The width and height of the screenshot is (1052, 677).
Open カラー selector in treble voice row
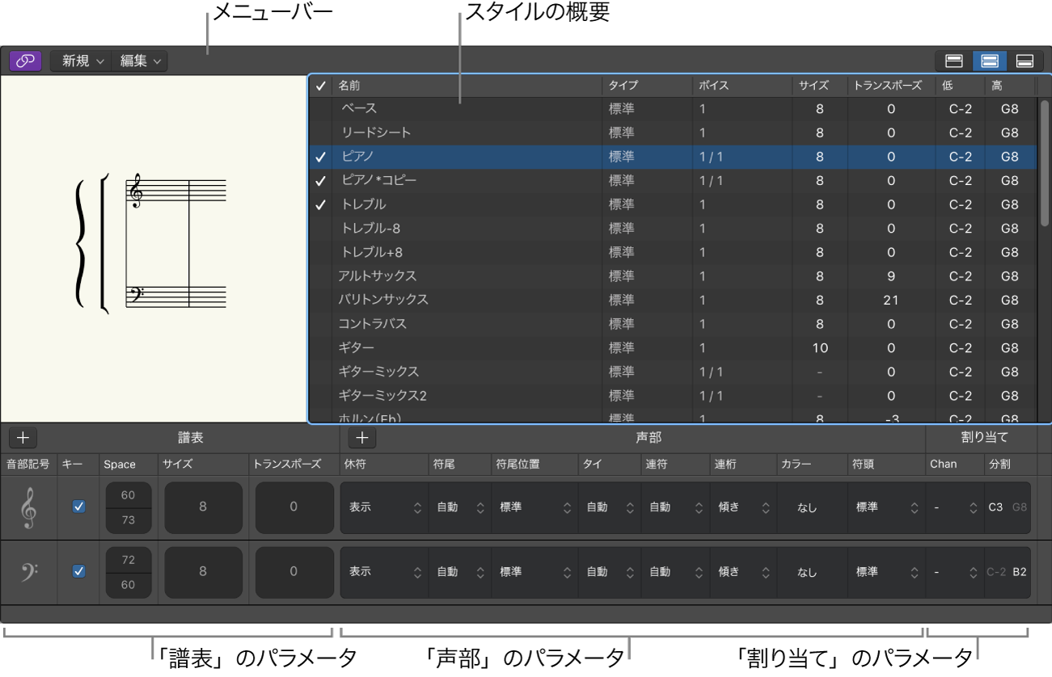[x=811, y=507]
